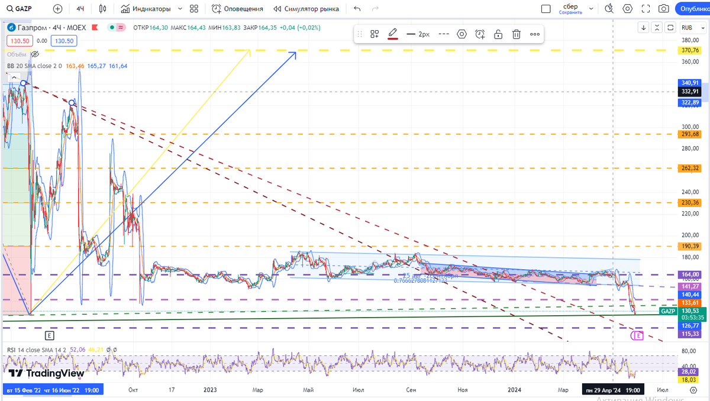Click the GAZP current price tag

(668, 311)
